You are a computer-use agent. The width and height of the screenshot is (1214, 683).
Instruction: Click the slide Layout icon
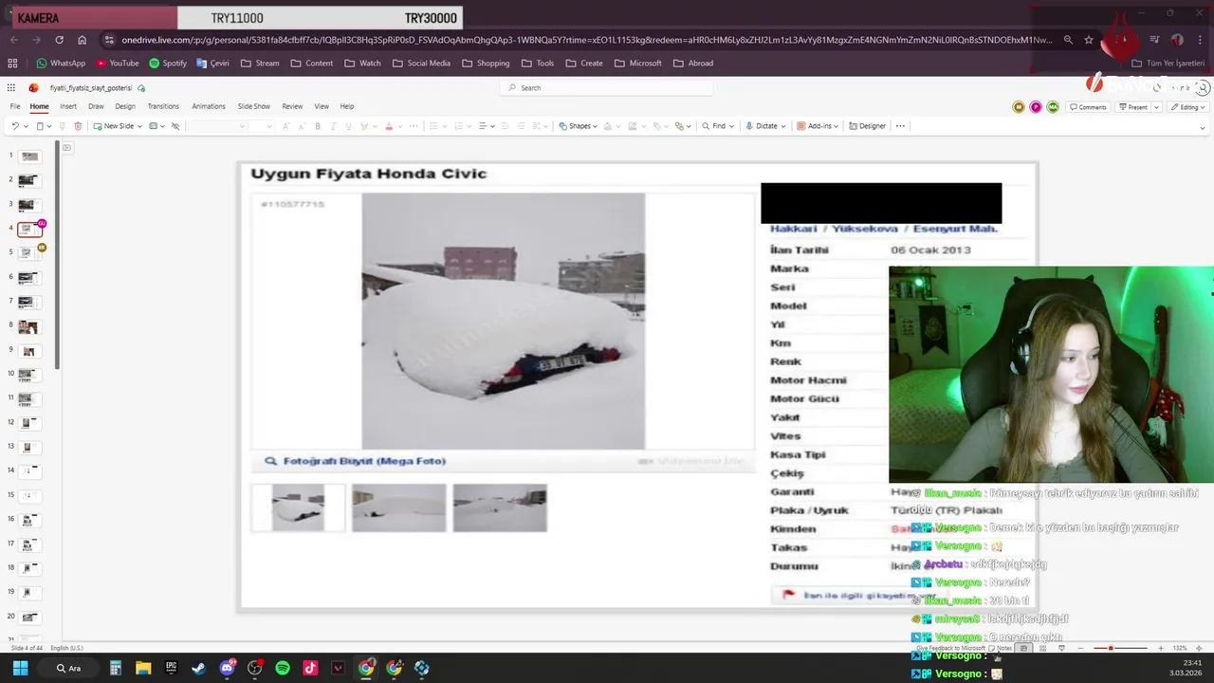point(153,125)
